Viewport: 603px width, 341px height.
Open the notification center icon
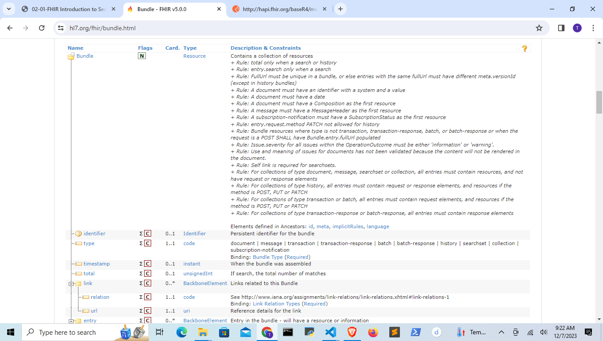pos(589,332)
